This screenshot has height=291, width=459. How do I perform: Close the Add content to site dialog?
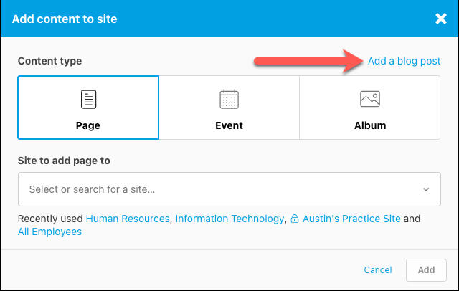click(440, 19)
